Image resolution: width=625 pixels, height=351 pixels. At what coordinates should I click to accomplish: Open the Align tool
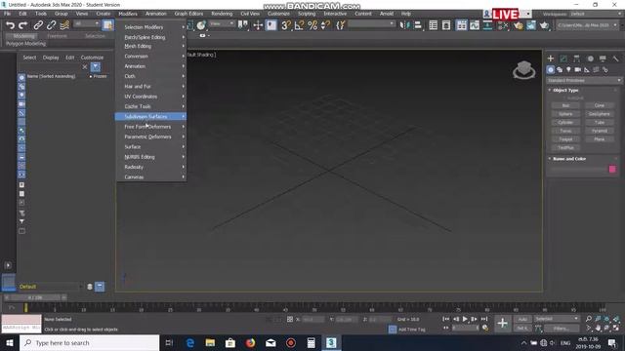417,25
